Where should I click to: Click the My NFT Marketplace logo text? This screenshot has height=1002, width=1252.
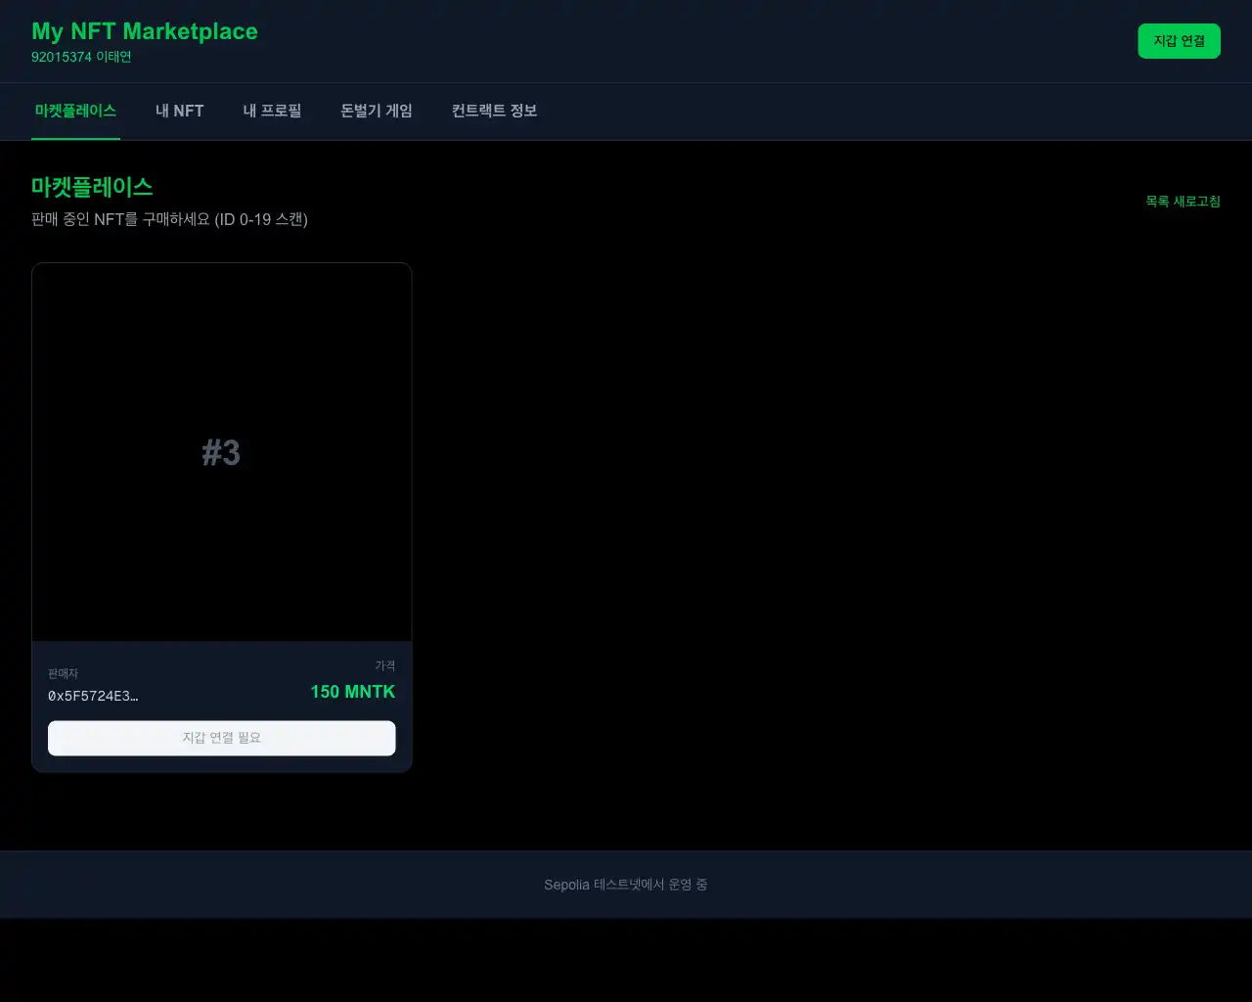tap(144, 30)
